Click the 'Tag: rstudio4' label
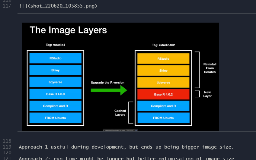Viewport: 256px width, 160px height. [x=55, y=45]
